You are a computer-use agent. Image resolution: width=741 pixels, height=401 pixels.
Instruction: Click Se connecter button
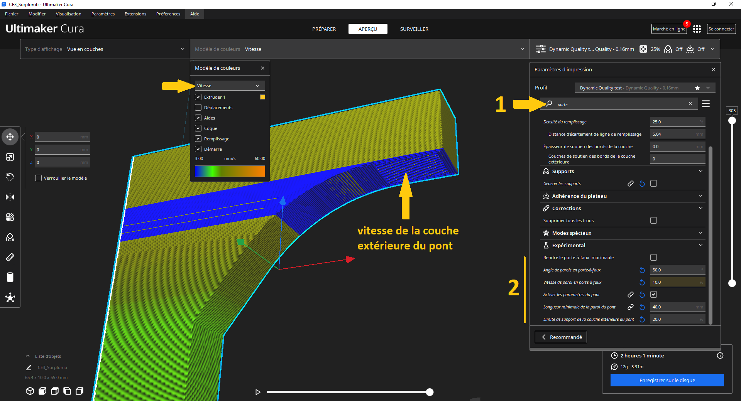(721, 29)
